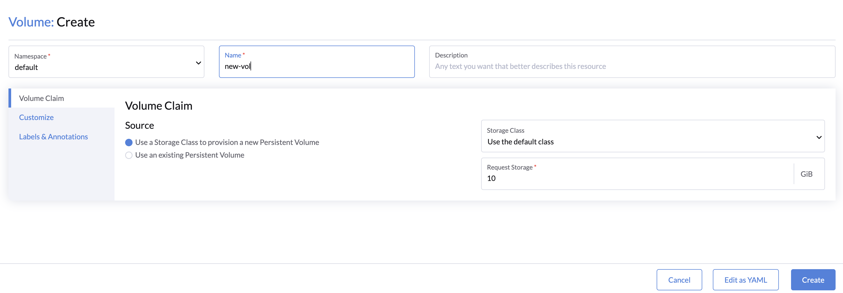The image size is (843, 293).
Task: Click the Customize tab
Action: click(x=36, y=117)
